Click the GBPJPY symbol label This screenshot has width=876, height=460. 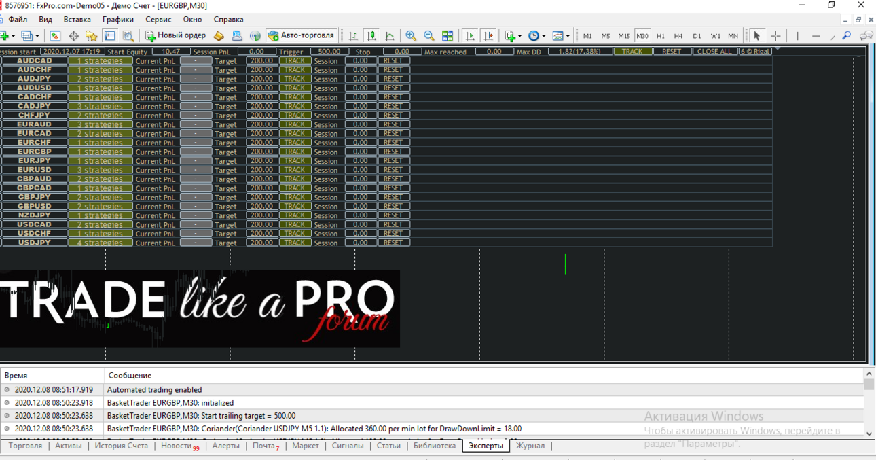[x=34, y=197]
